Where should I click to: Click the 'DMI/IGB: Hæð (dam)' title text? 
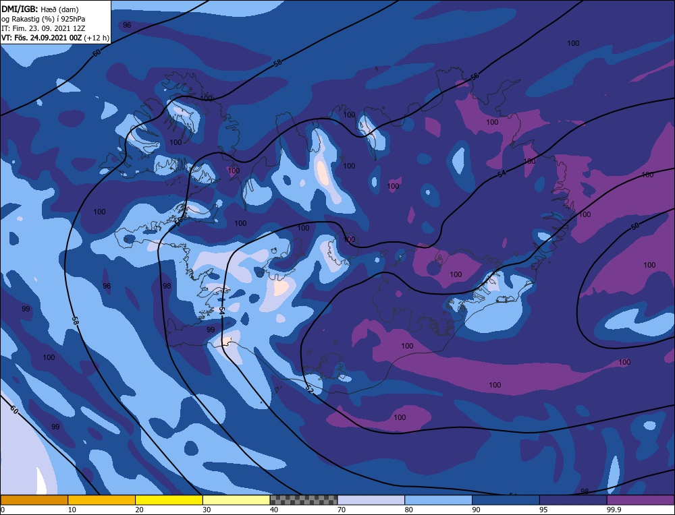click(x=40, y=9)
